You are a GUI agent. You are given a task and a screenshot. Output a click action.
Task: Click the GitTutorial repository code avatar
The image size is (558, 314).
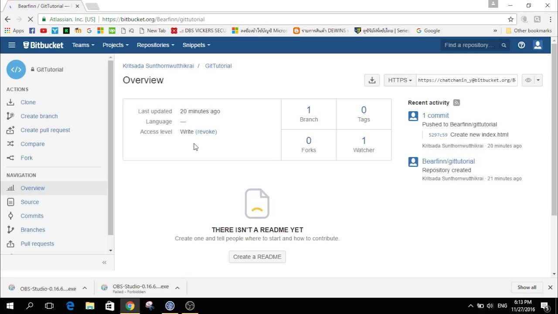coord(16,69)
